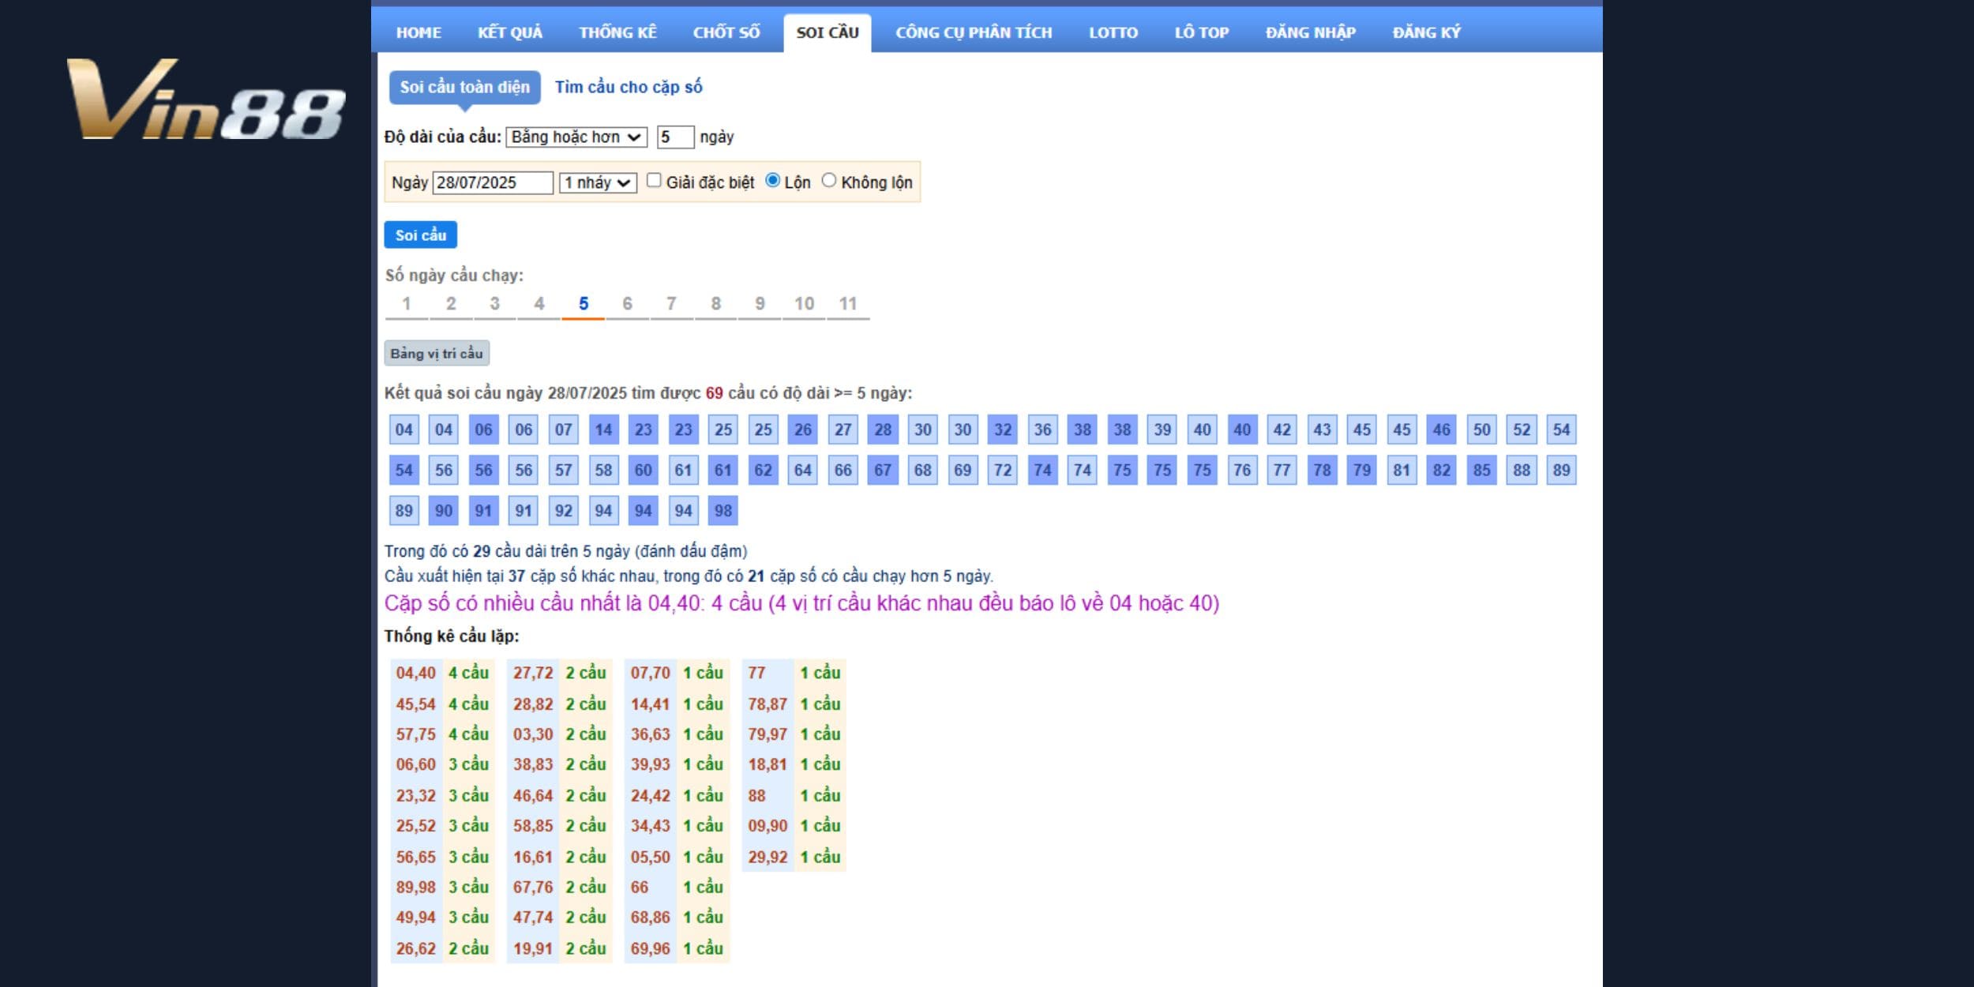Click result number box 14

pos(603,430)
